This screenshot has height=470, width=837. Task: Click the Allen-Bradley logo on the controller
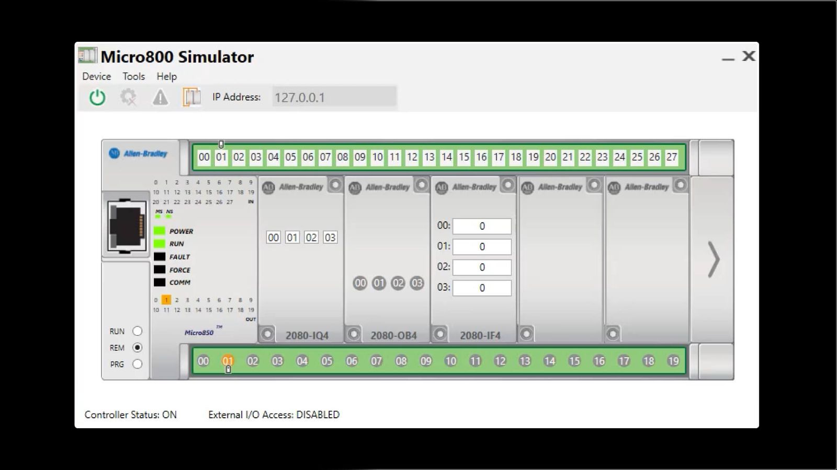click(139, 154)
